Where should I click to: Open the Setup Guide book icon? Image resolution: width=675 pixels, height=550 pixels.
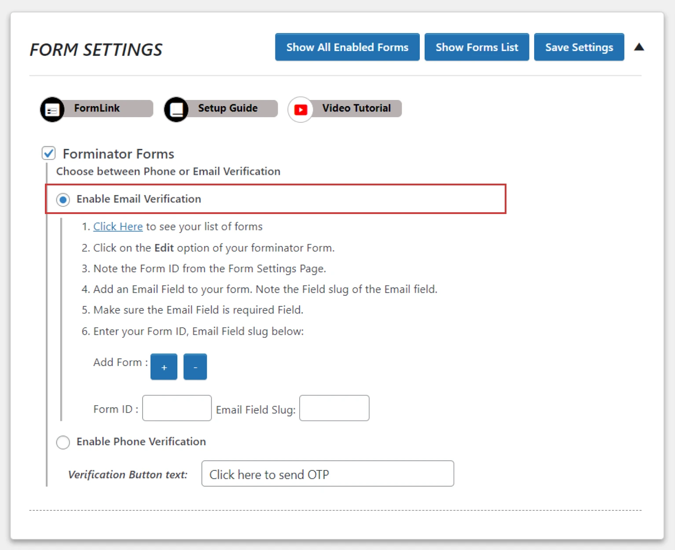click(176, 109)
